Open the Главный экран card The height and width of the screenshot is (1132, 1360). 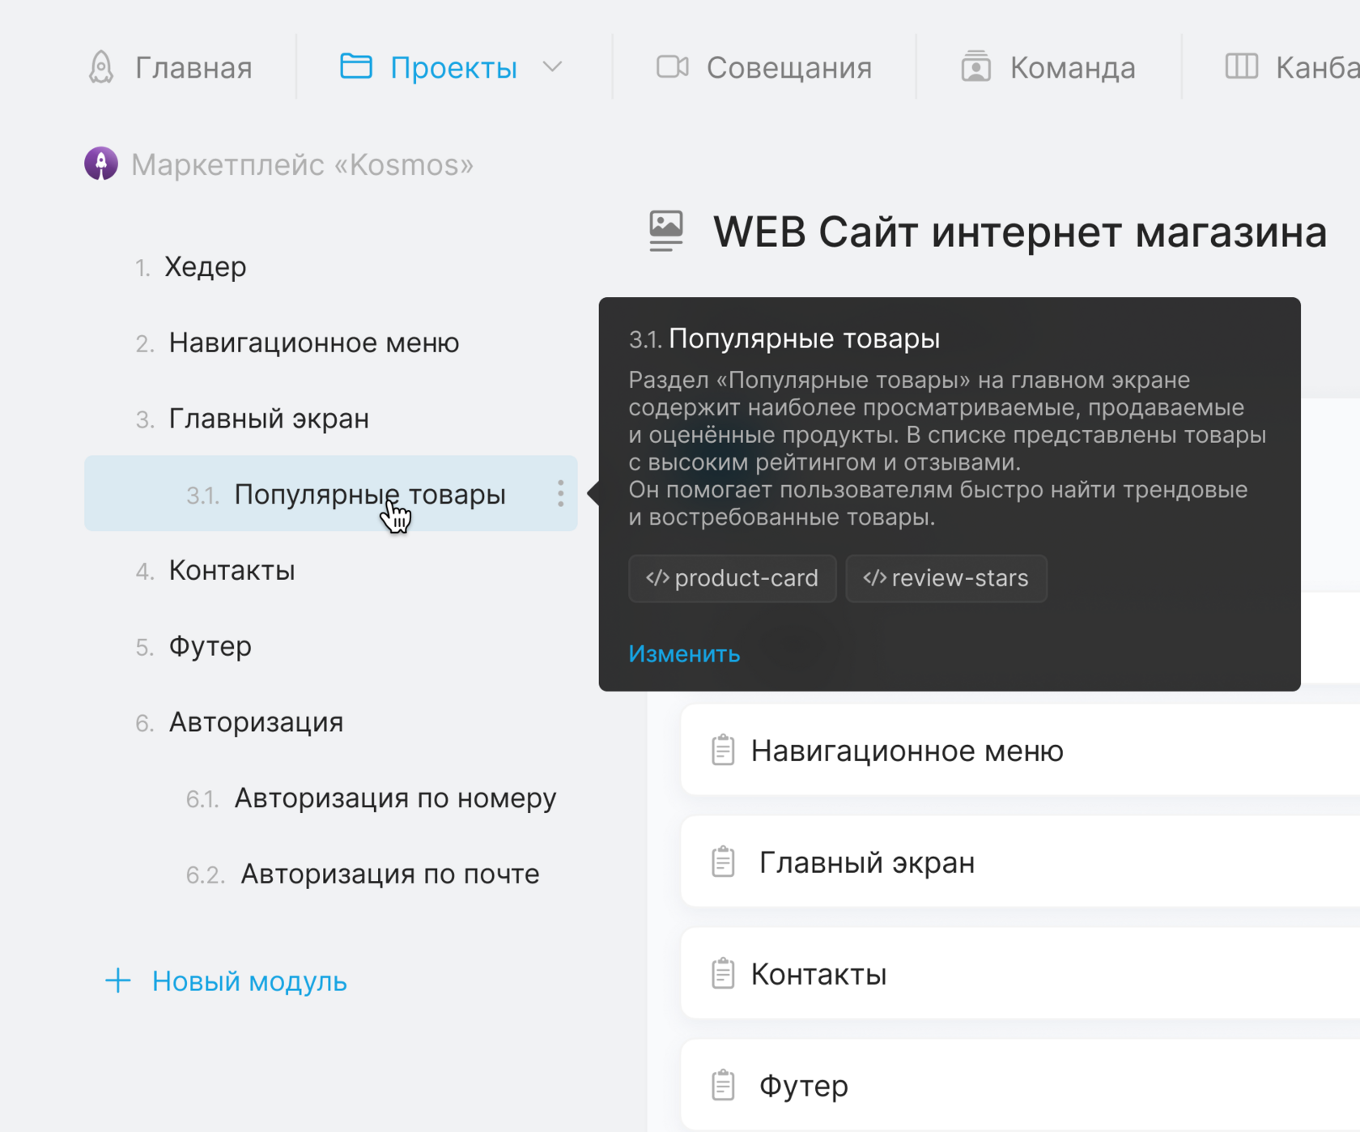[x=866, y=862]
